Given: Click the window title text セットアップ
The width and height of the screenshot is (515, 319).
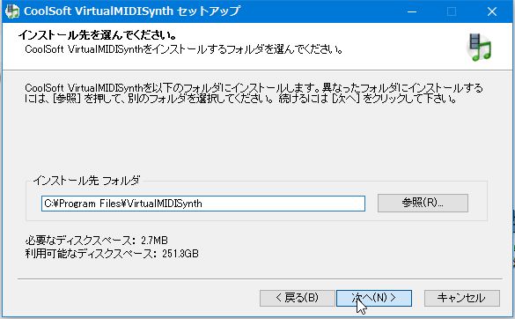Looking at the screenshot, I should point(209,11).
